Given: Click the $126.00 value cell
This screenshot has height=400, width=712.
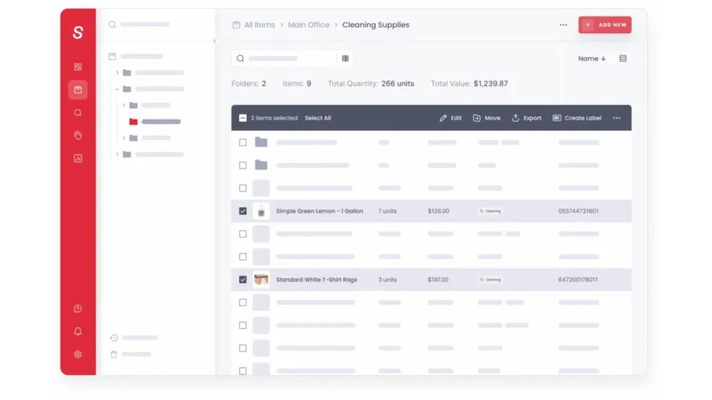Looking at the screenshot, I should 438,211.
